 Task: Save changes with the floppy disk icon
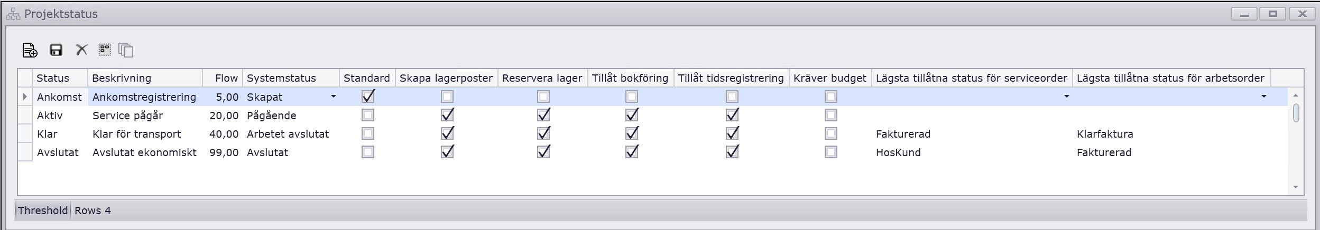56,50
